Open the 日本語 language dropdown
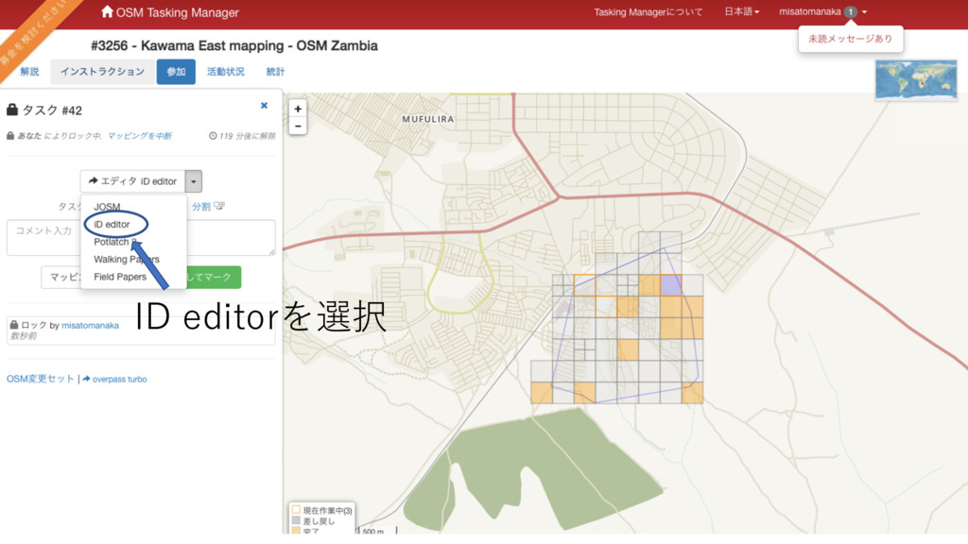This screenshot has height=544, width=968. [x=741, y=12]
